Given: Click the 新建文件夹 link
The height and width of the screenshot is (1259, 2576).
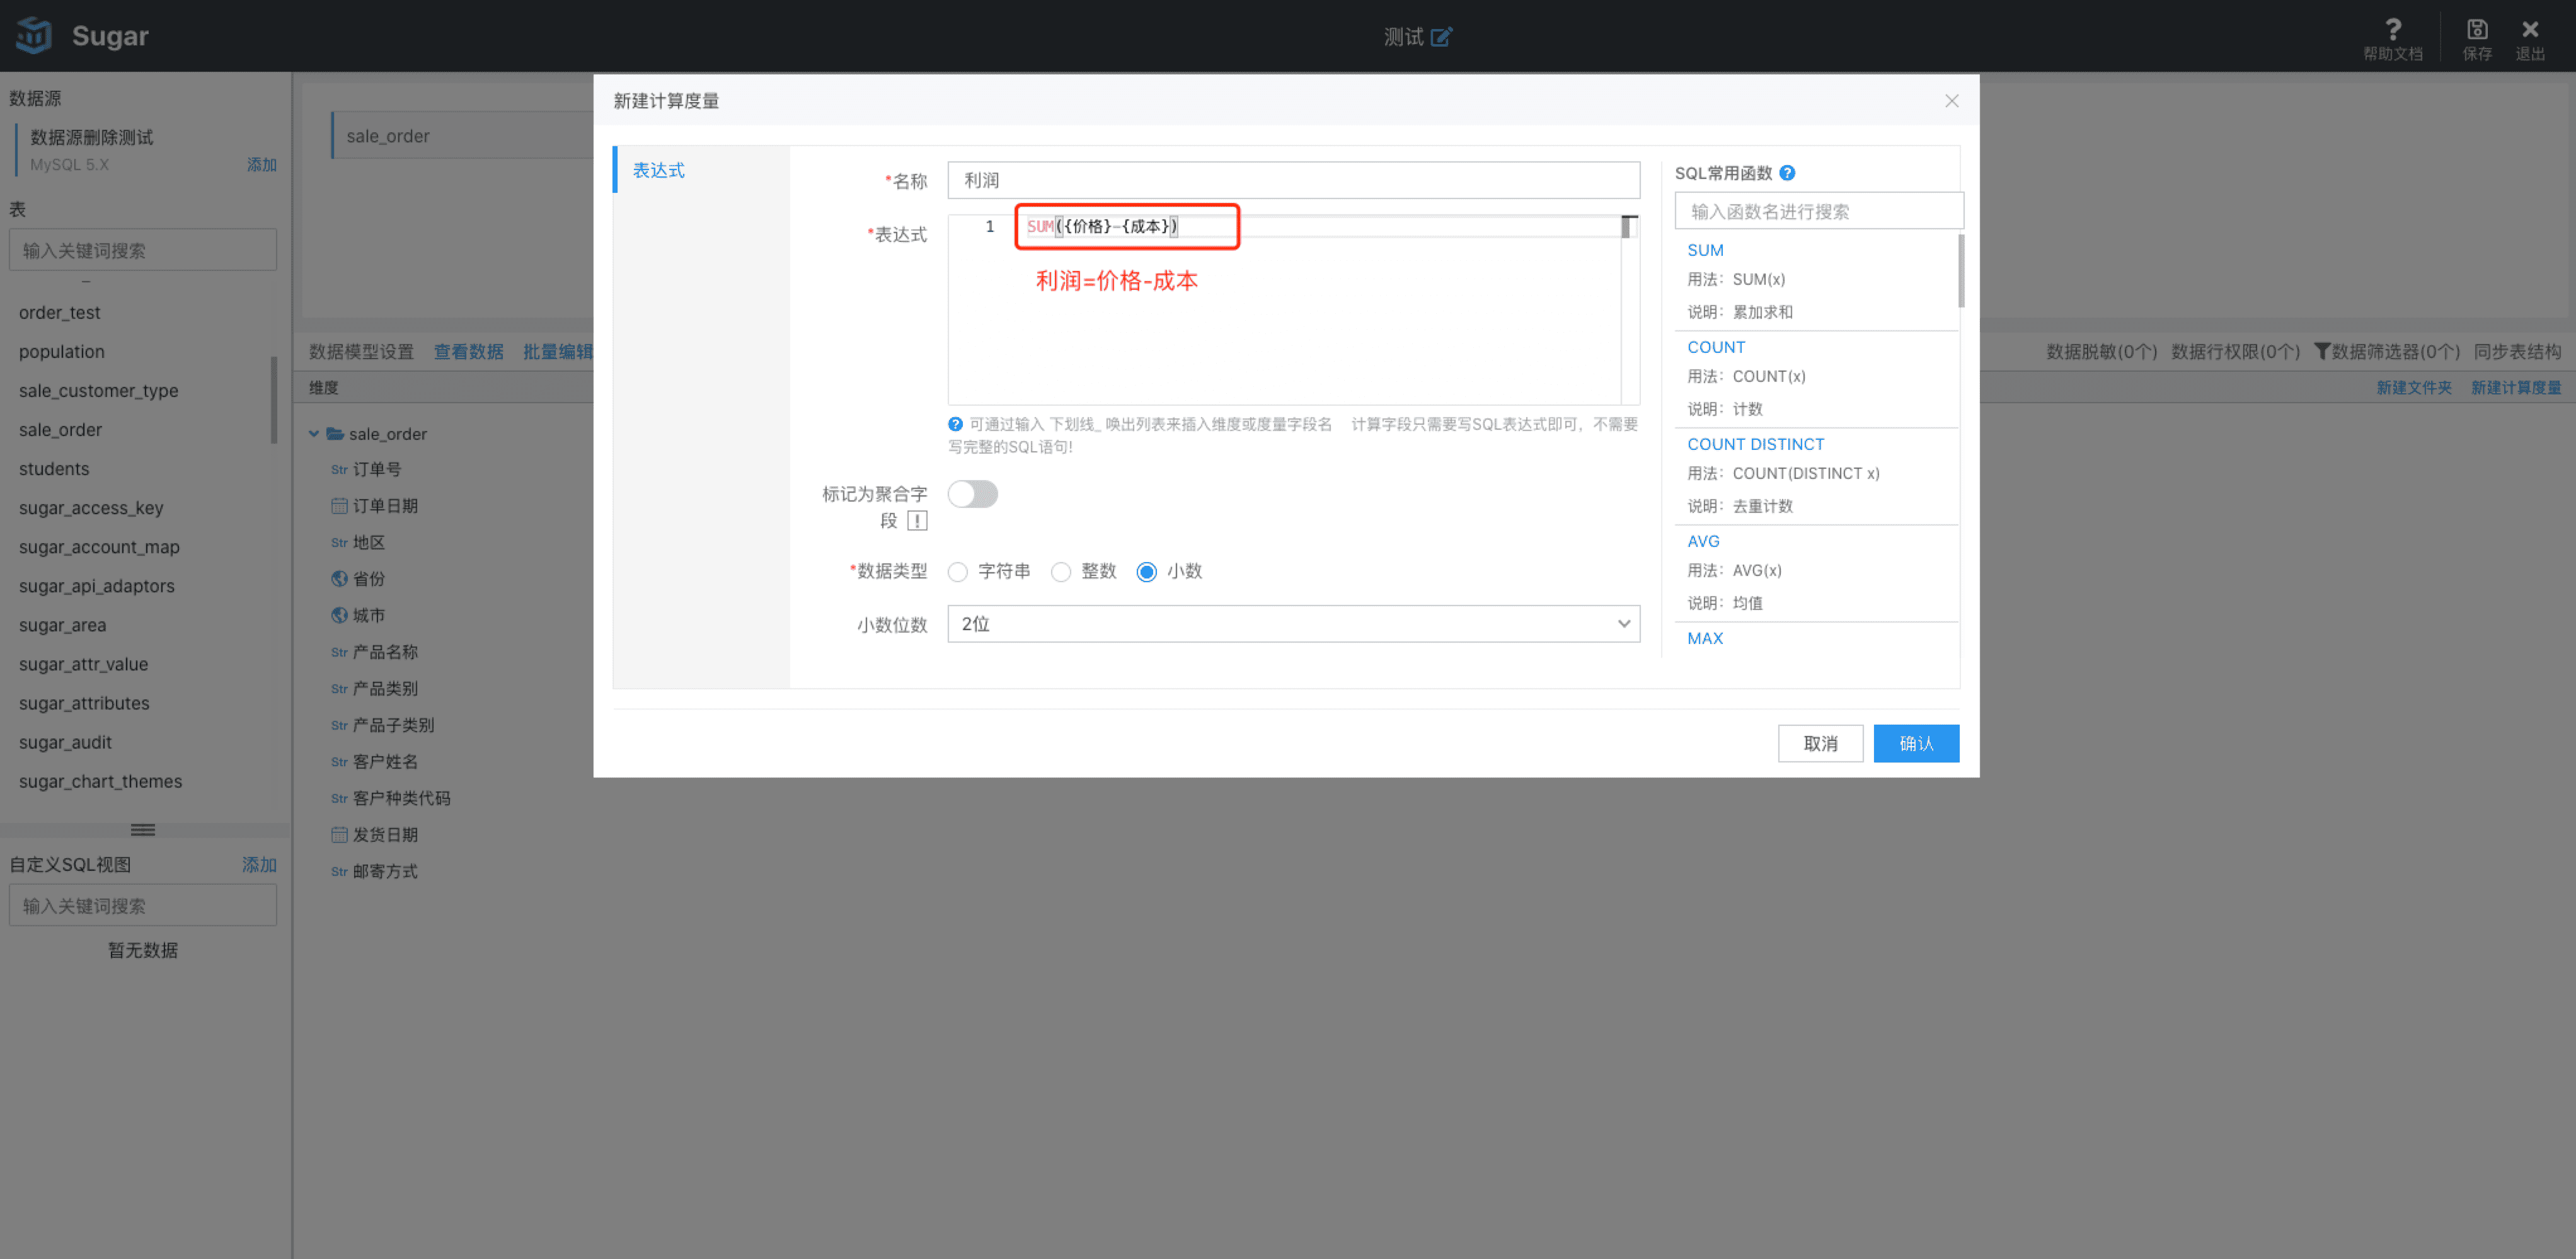Looking at the screenshot, I should click(x=2413, y=387).
